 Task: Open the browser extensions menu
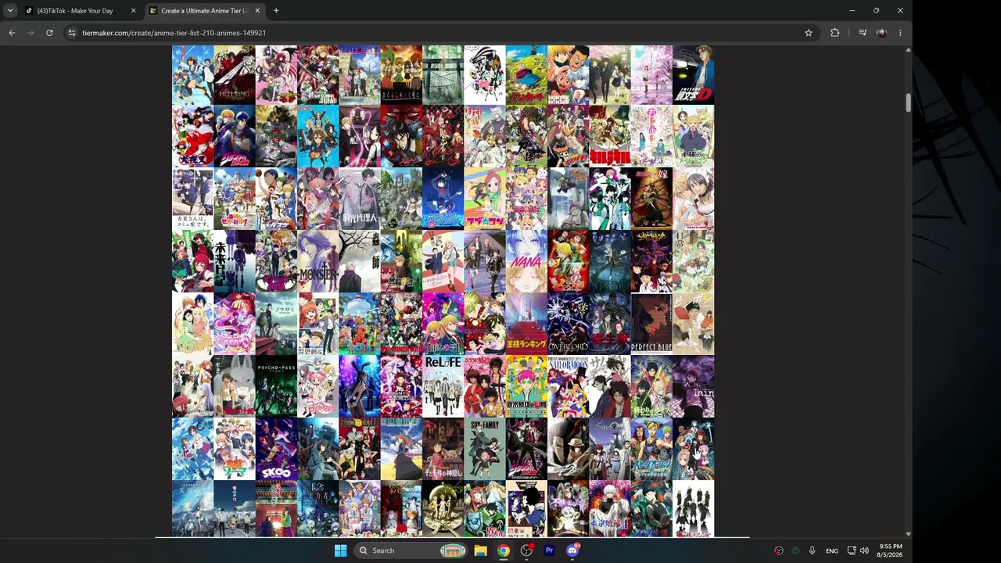click(x=835, y=33)
